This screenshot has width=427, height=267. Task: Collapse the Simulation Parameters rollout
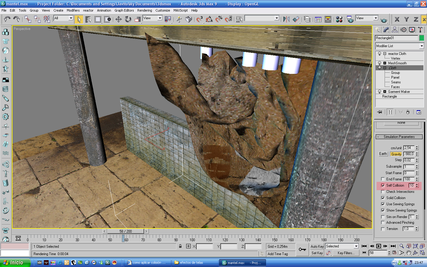point(399,137)
